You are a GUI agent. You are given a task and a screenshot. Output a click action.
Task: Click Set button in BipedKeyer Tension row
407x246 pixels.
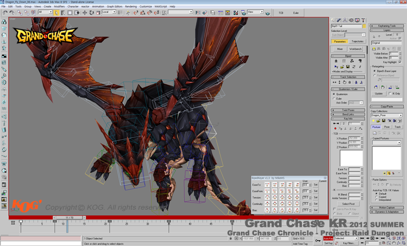pos(315,198)
